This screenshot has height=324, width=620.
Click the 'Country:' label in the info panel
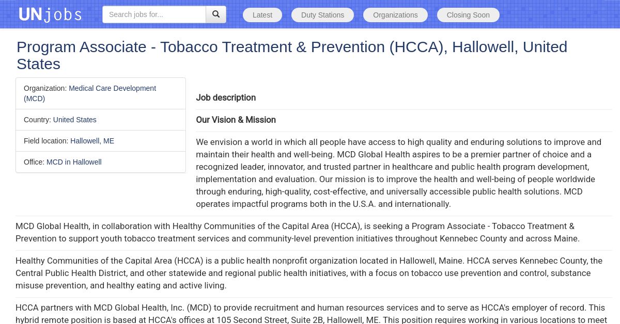pyautogui.click(x=37, y=120)
